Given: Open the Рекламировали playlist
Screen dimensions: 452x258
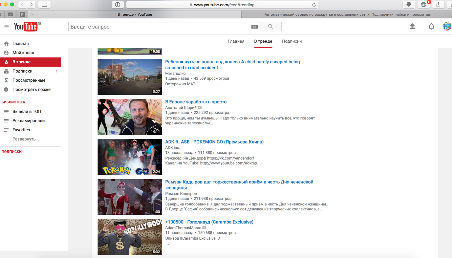Looking at the screenshot, I should coord(31,121).
